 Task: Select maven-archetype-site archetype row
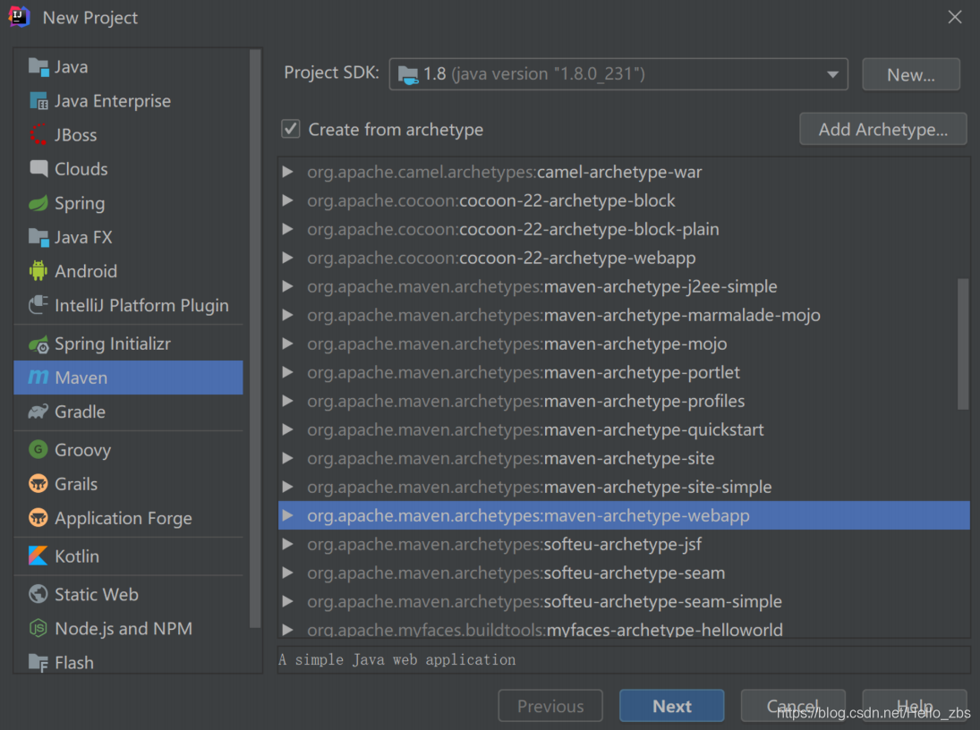(624, 458)
